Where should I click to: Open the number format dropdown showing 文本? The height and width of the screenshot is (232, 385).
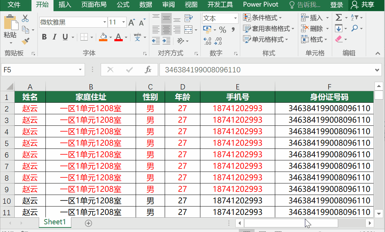click(220, 18)
